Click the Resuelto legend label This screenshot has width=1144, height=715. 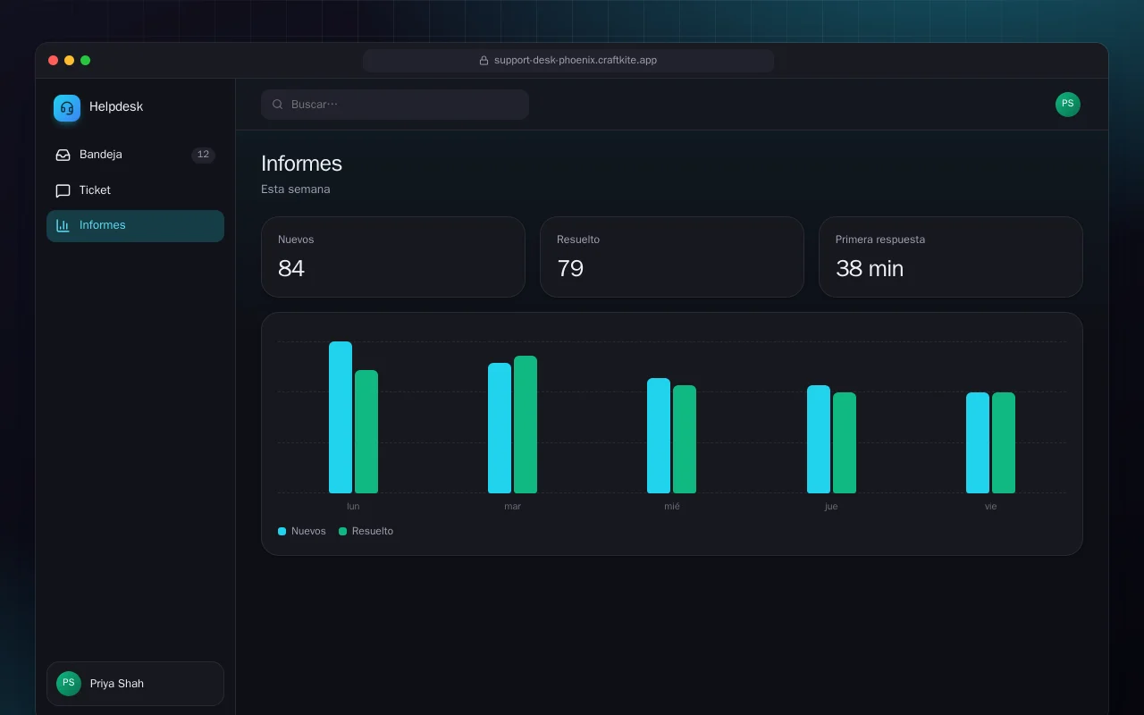click(373, 532)
